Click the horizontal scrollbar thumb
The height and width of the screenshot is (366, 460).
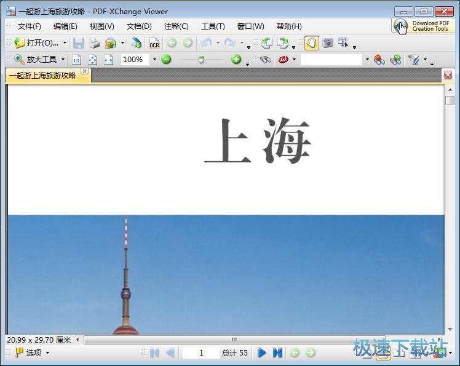tap(234, 340)
